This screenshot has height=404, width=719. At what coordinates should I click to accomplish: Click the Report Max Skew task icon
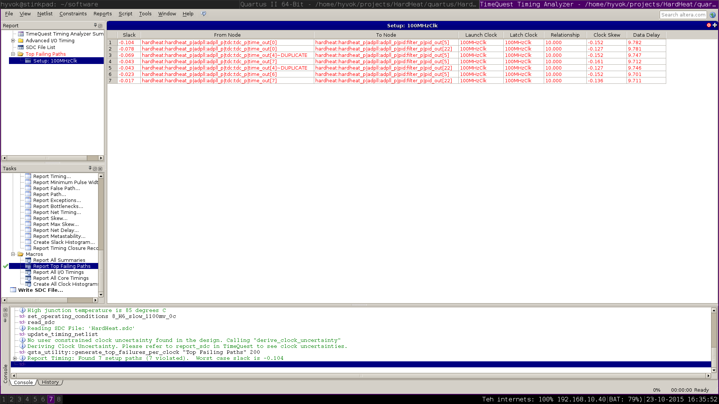point(28,224)
